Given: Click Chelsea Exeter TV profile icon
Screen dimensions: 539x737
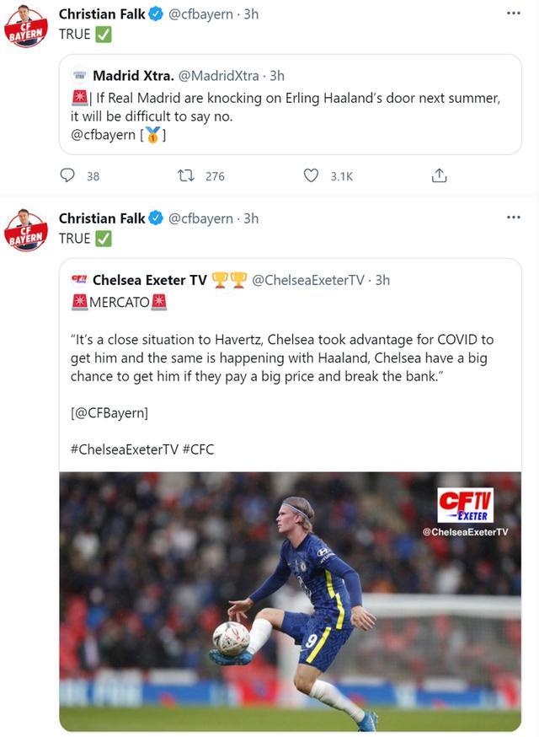Looking at the screenshot, I should (79, 280).
